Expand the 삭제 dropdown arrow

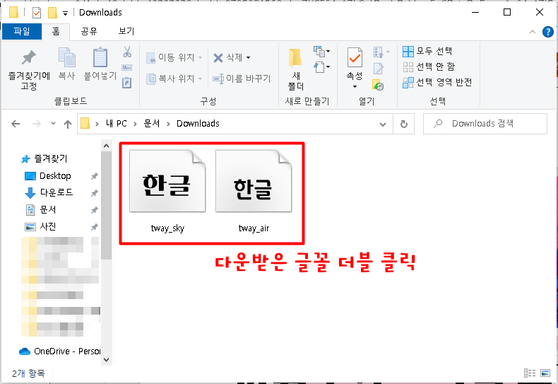[248, 58]
